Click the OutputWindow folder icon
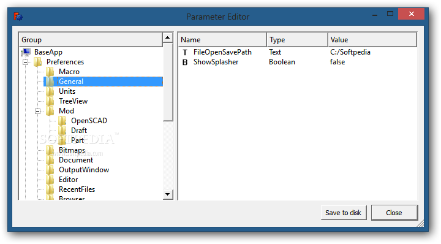Viewport: 441px width, 244px height. point(50,170)
